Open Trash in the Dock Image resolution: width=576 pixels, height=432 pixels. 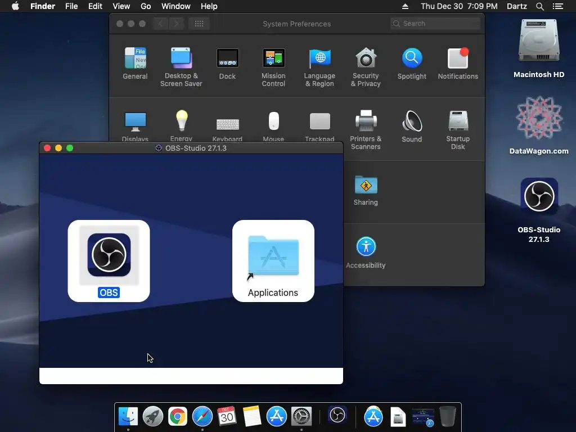[x=447, y=416]
